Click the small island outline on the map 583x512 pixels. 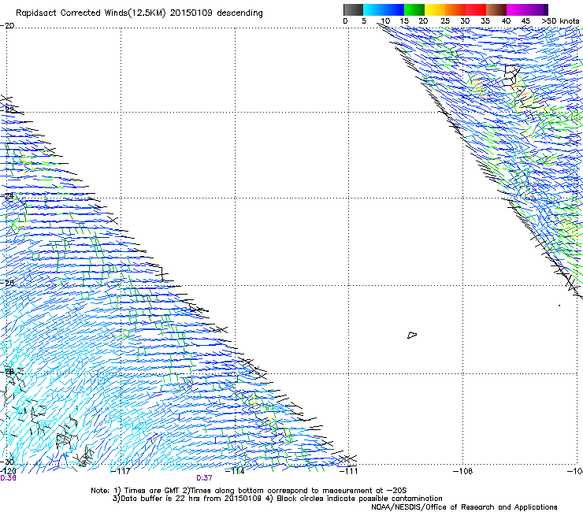(x=412, y=335)
